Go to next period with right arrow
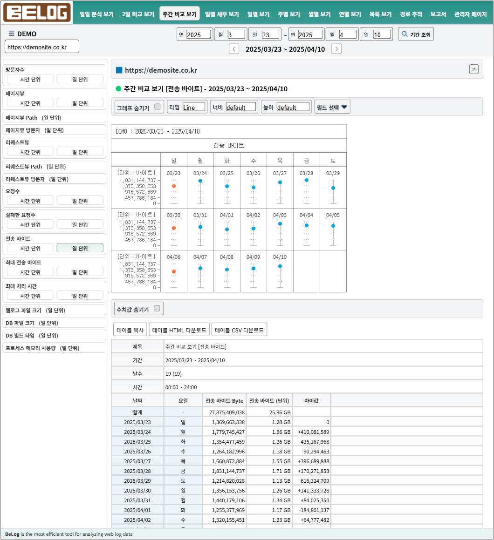This screenshot has height=540, width=494. click(336, 49)
